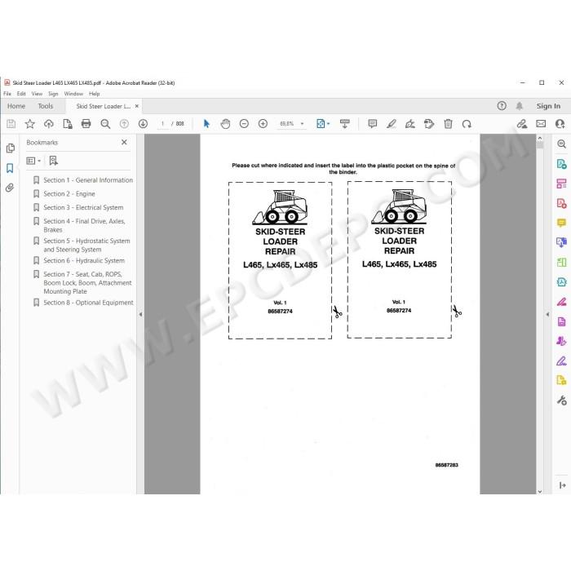Open the notifications bell
This screenshot has height=571, width=571.
click(520, 106)
